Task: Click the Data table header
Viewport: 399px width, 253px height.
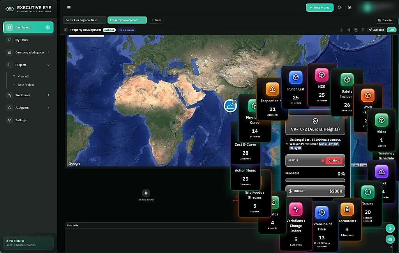Action: [72, 225]
